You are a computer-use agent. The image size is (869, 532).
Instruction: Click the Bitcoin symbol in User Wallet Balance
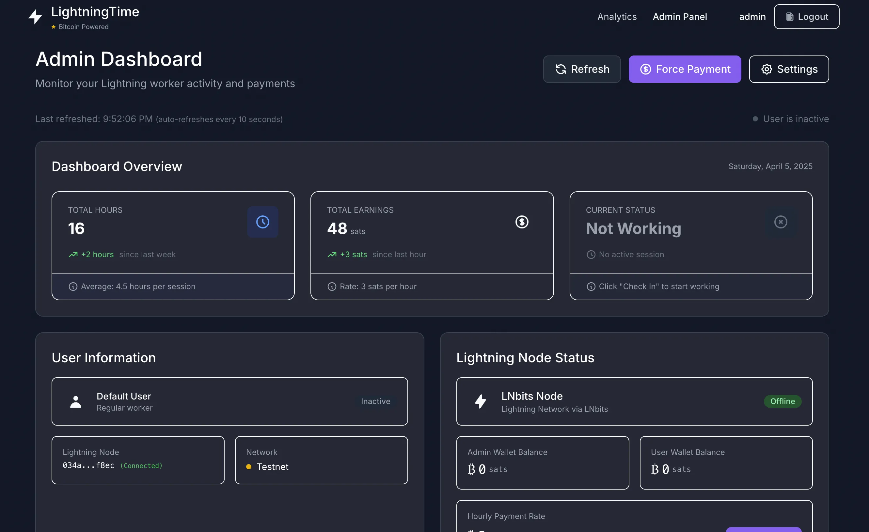(655, 469)
